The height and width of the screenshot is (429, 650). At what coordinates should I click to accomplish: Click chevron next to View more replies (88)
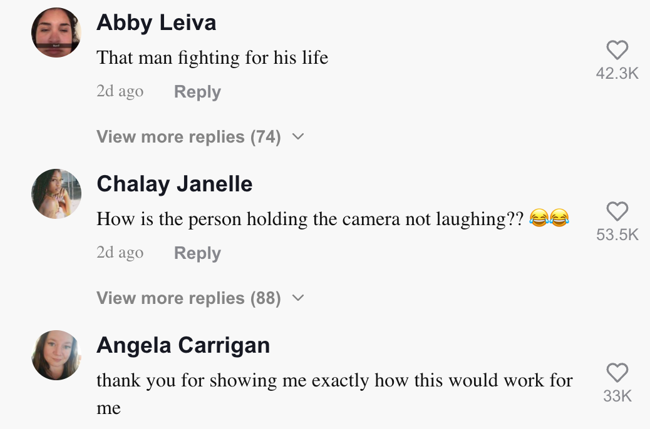tap(298, 298)
